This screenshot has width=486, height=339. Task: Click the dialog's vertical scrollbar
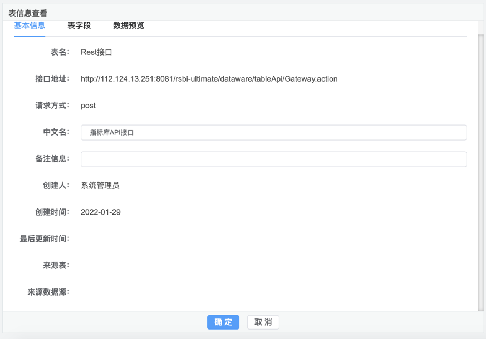point(481,167)
